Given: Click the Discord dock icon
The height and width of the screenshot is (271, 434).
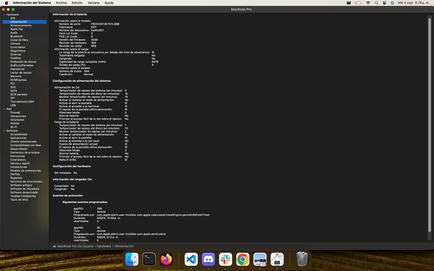Looking at the screenshot, I should point(208,259).
